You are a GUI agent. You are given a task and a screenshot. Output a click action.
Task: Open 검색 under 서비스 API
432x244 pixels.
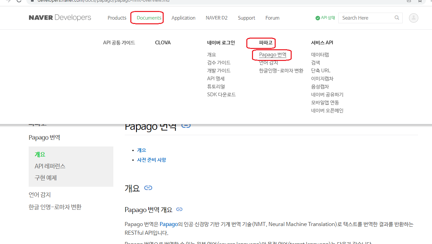315,63
